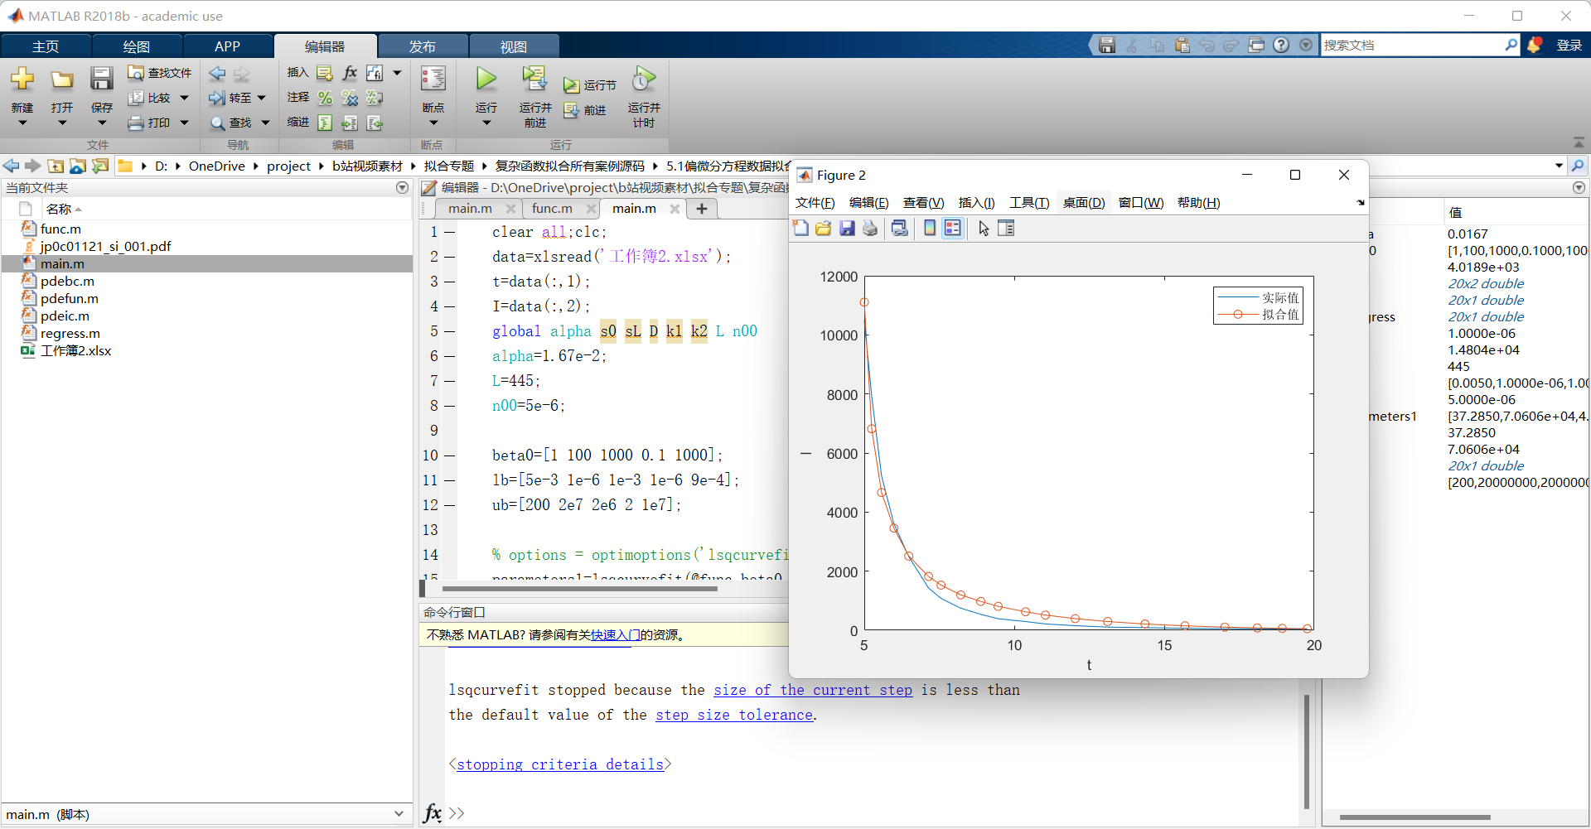Click the stopping criteria details link

(x=560, y=764)
